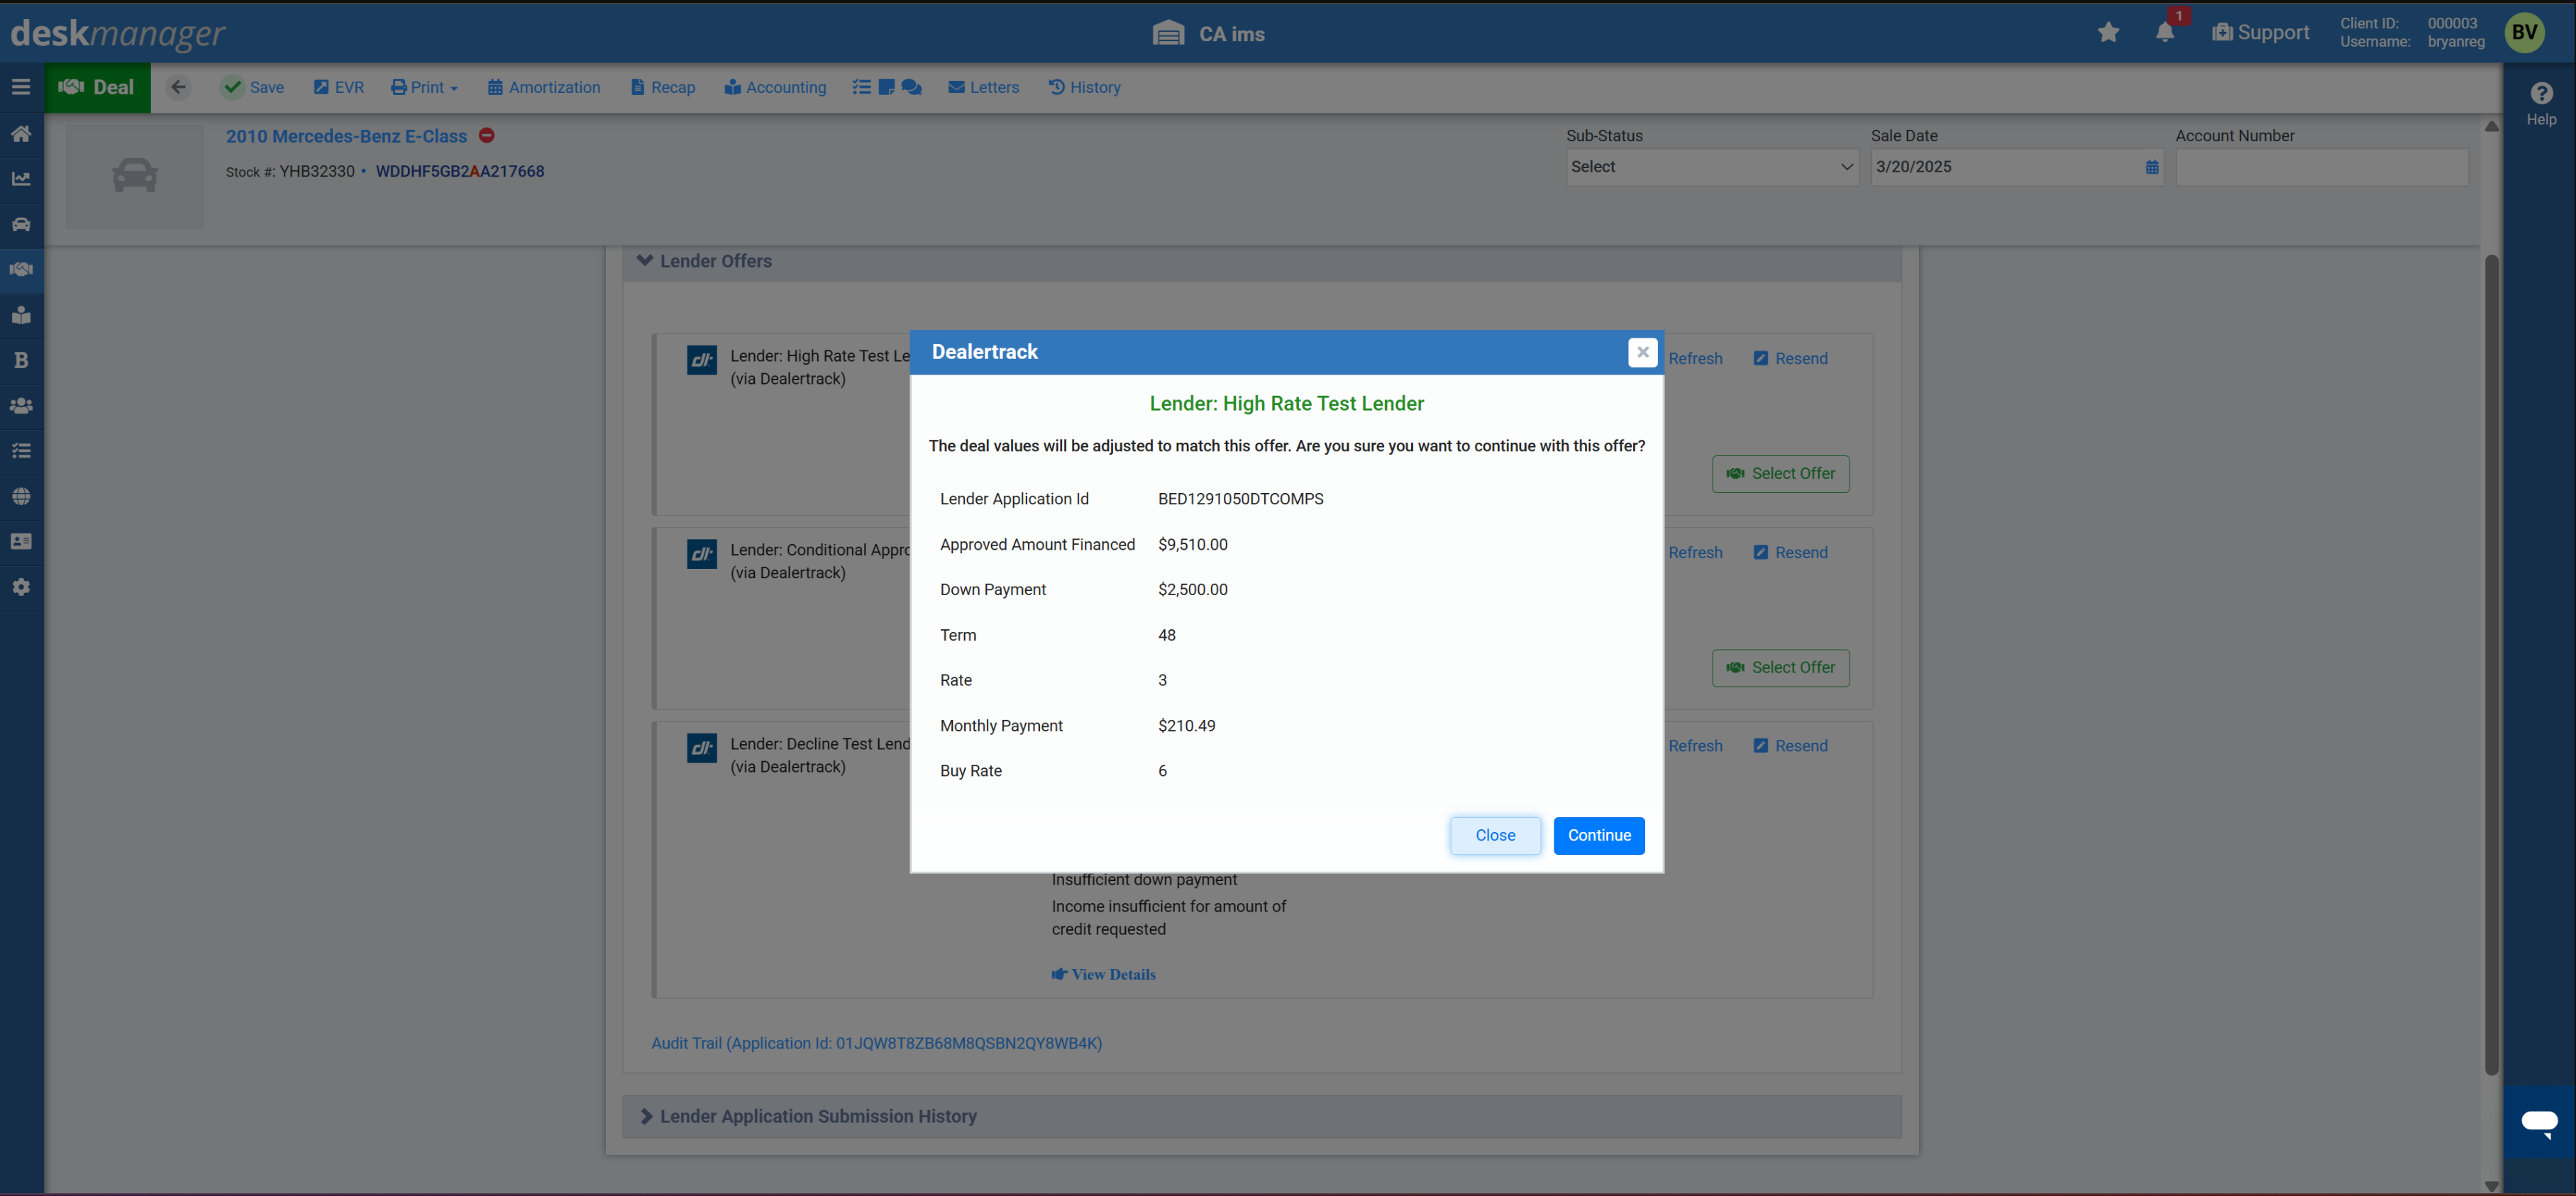Open the Help question mark icon
This screenshot has height=1196, width=2576.
(2541, 93)
